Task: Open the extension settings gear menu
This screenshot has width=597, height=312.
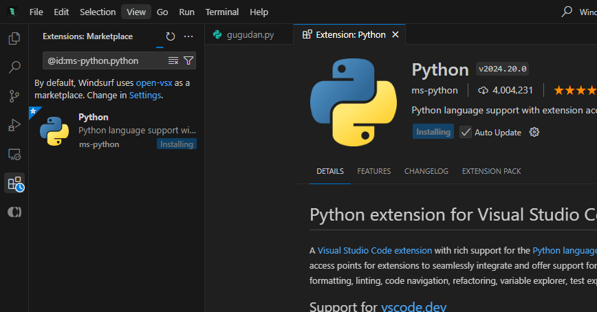Action: click(534, 132)
